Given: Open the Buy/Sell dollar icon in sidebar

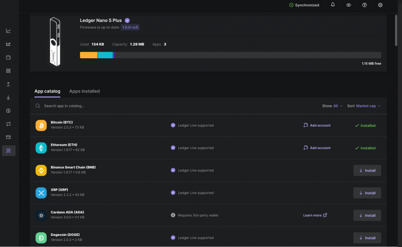Looking at the screenshot, I should 9,111.
